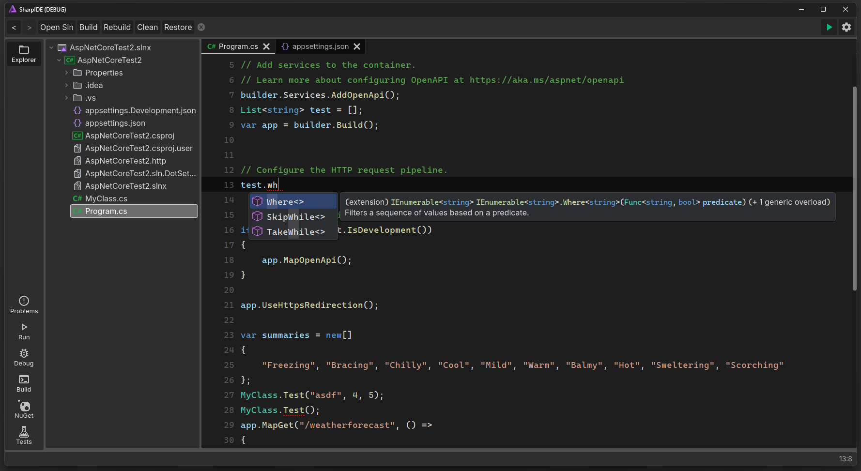
Task: Click the C# icon of MyClass.cs
Action: click(77, 198)
